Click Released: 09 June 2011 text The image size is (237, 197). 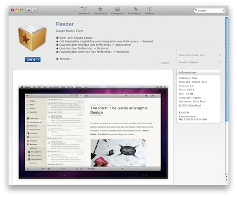click(x=193, y=82)
